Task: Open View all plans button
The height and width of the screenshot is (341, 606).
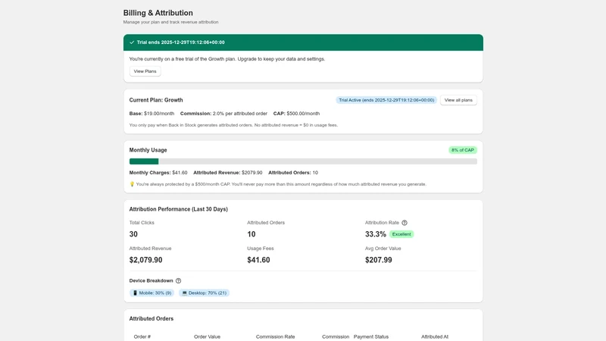Action: [x=458, y=100]
